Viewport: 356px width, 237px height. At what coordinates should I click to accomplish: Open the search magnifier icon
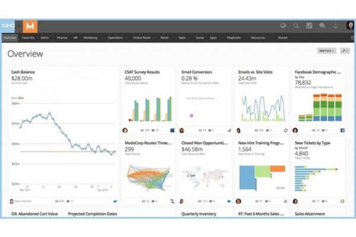[296, 26]
